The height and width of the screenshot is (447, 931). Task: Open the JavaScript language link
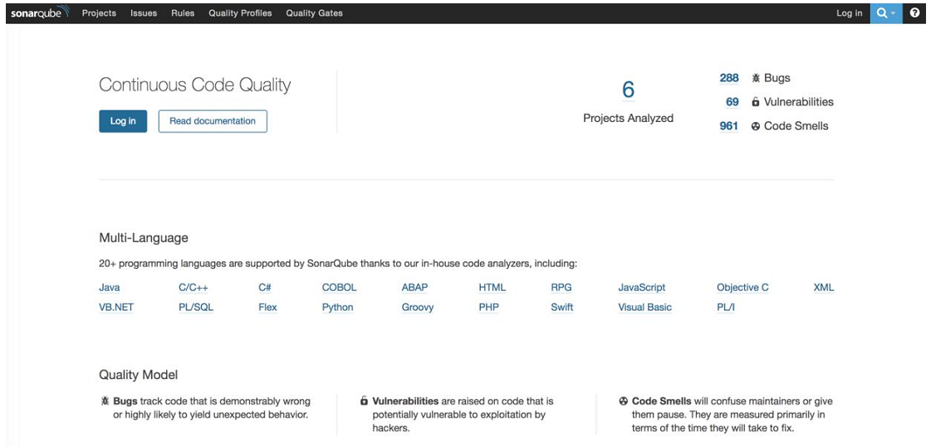click(x=642, y=288)
